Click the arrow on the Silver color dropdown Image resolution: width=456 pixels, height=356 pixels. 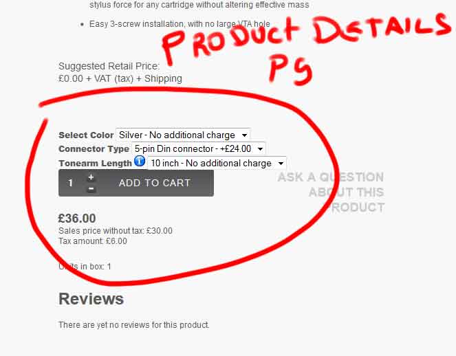(244, 135)
